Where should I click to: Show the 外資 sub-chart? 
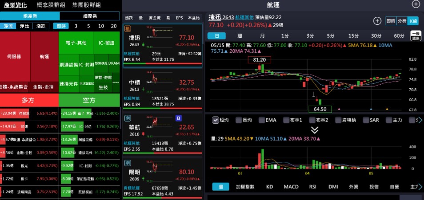[354, 187]
